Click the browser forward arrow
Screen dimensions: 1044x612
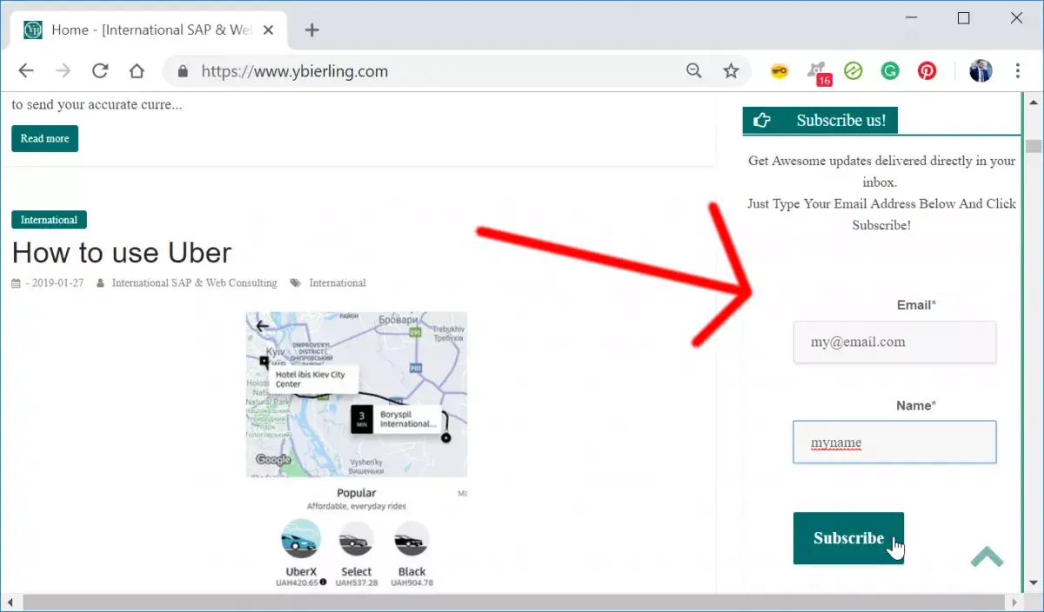pos(63,71)
